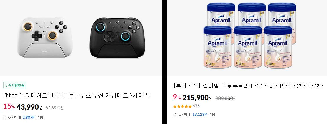Open the white 8bitdo controller image
This screenshot has height=124, width=327.
[44, 37]
